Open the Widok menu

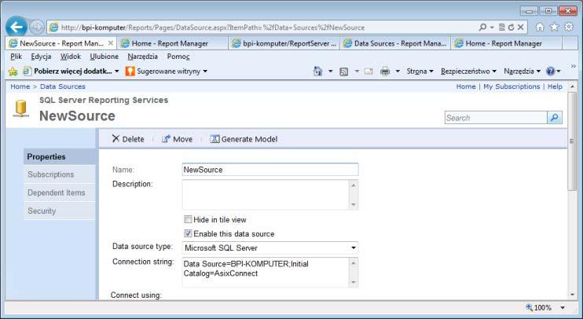(71, 57)
